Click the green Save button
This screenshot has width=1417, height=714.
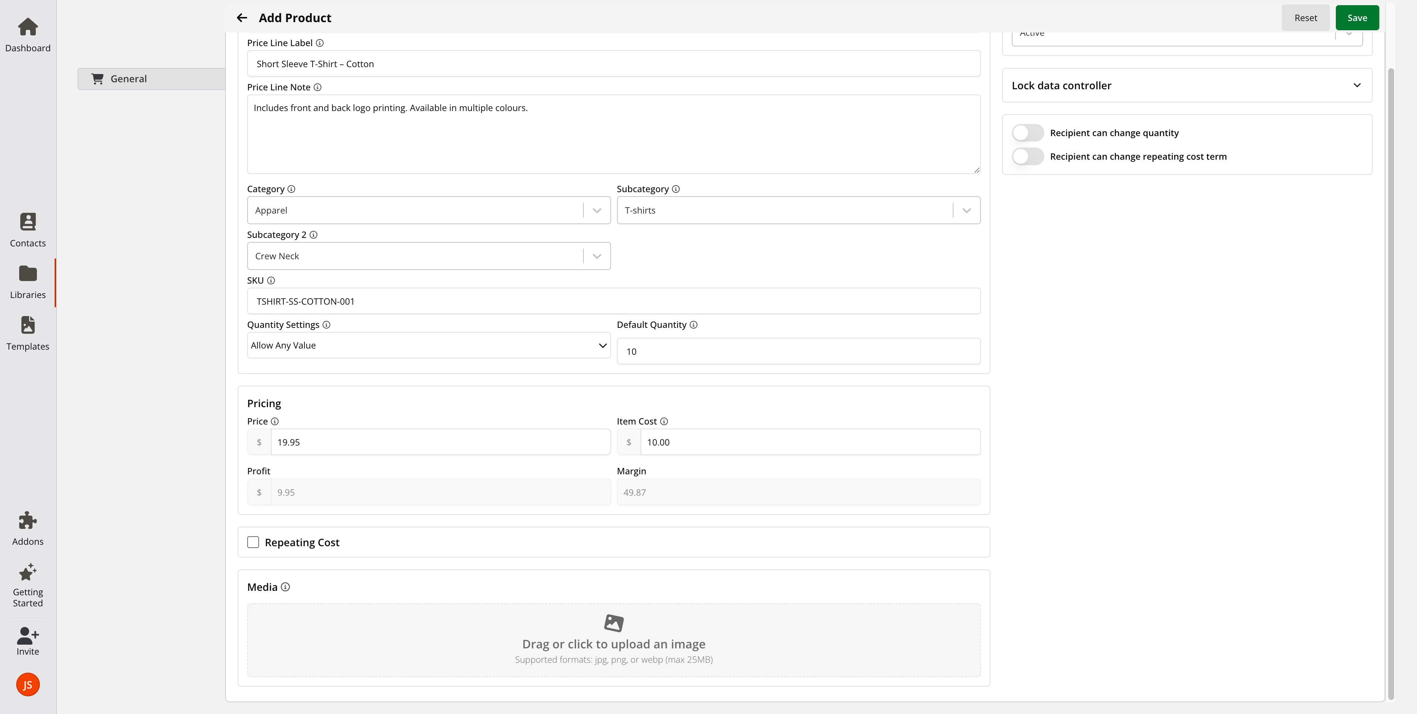[x=1356, y=18]
